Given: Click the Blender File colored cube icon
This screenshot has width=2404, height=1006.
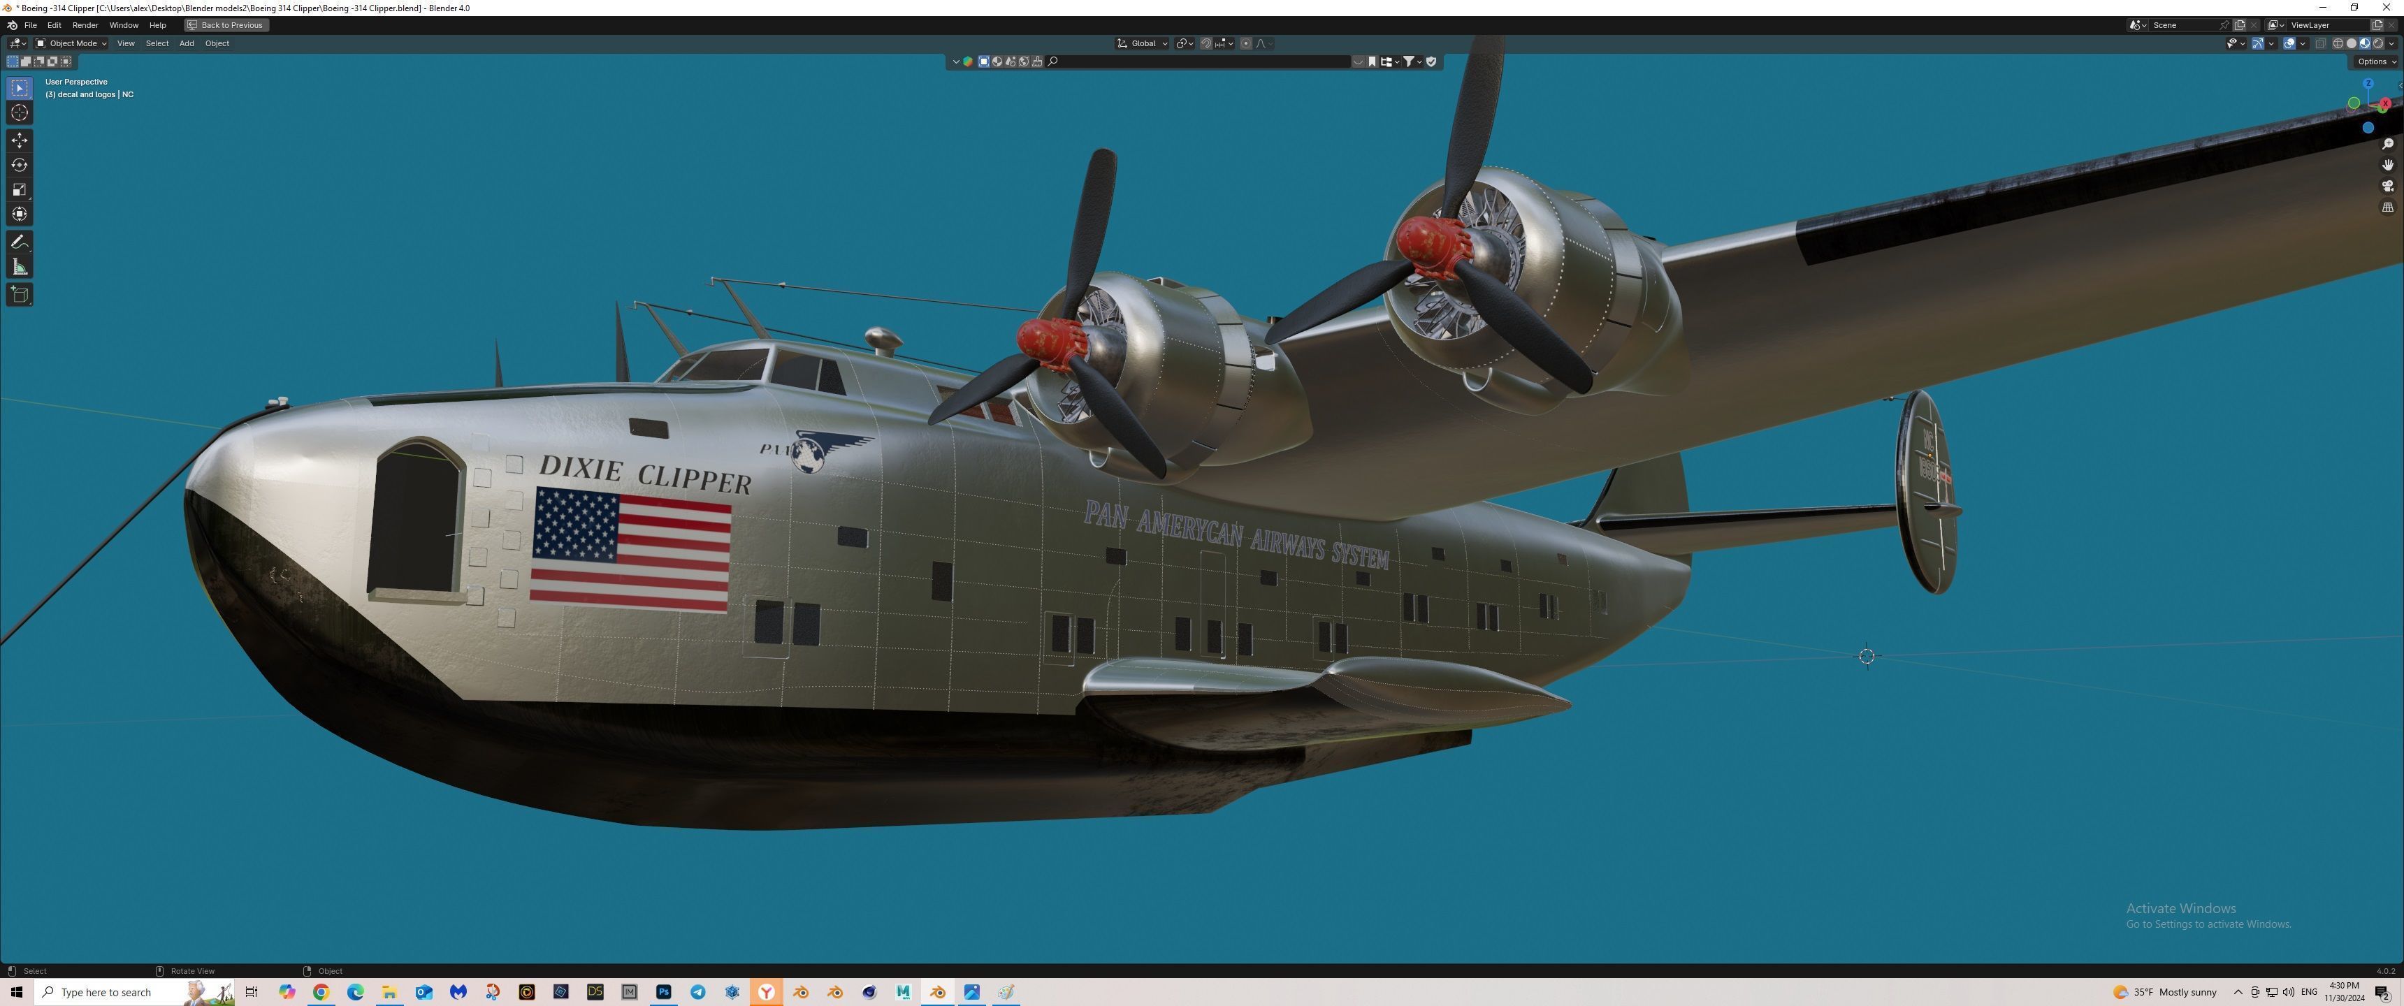Looking at the screenshot, I should pyautogui.click(x=968, y=61).
